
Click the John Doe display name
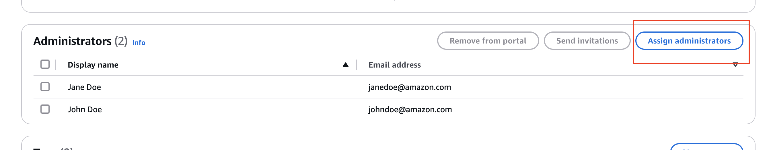tap(84, 110)
